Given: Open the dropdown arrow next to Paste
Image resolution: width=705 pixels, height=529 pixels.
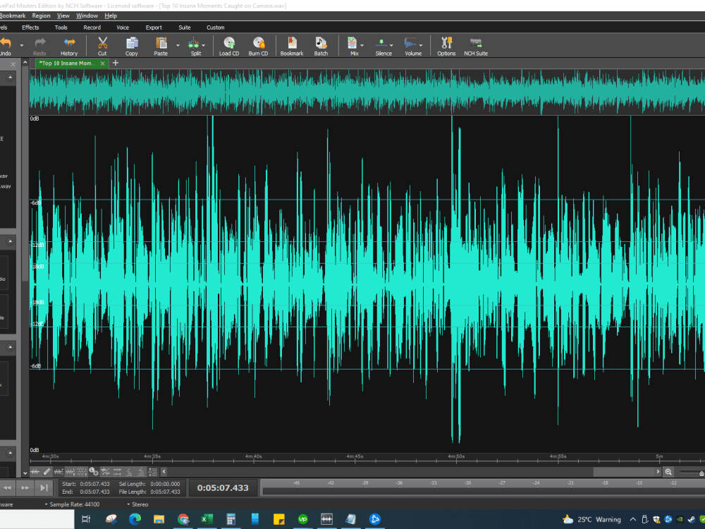Looking at the screenshot, I should [x=178, y=45].
